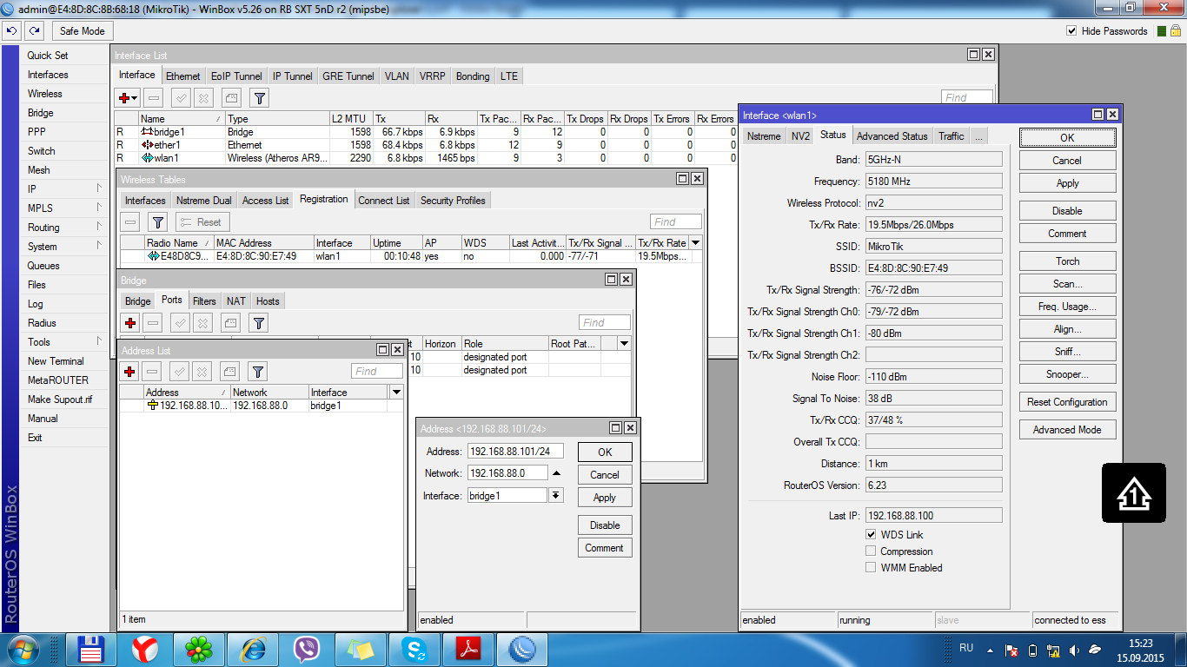Viewport: 1187px width, 667px height.
Task: Click the Snooper... button
Action: pos(1067,374)
